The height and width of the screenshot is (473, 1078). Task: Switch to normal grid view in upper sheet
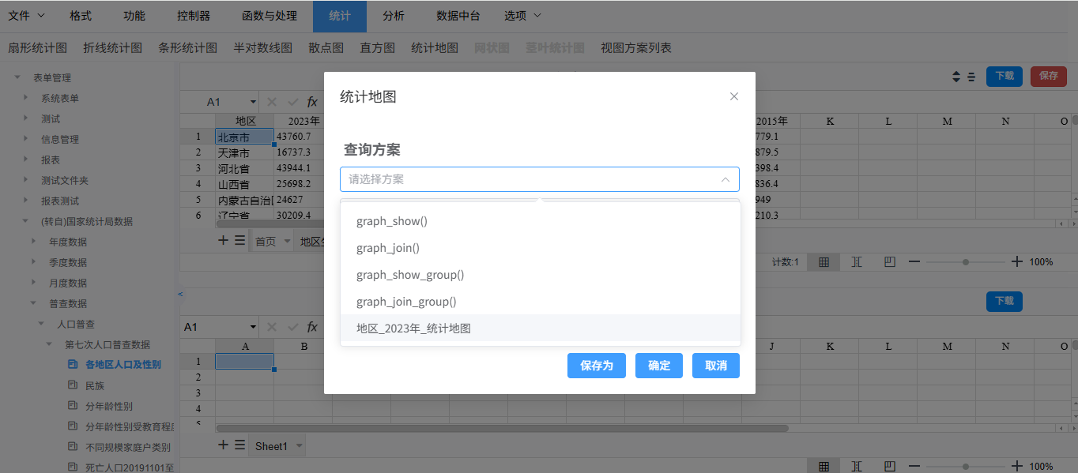point(824,262)
